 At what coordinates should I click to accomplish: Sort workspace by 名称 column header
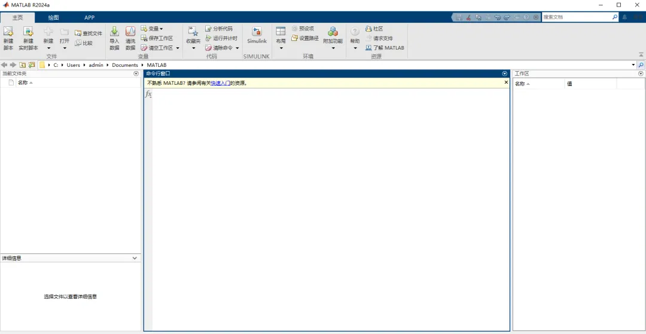click(539, 84)
